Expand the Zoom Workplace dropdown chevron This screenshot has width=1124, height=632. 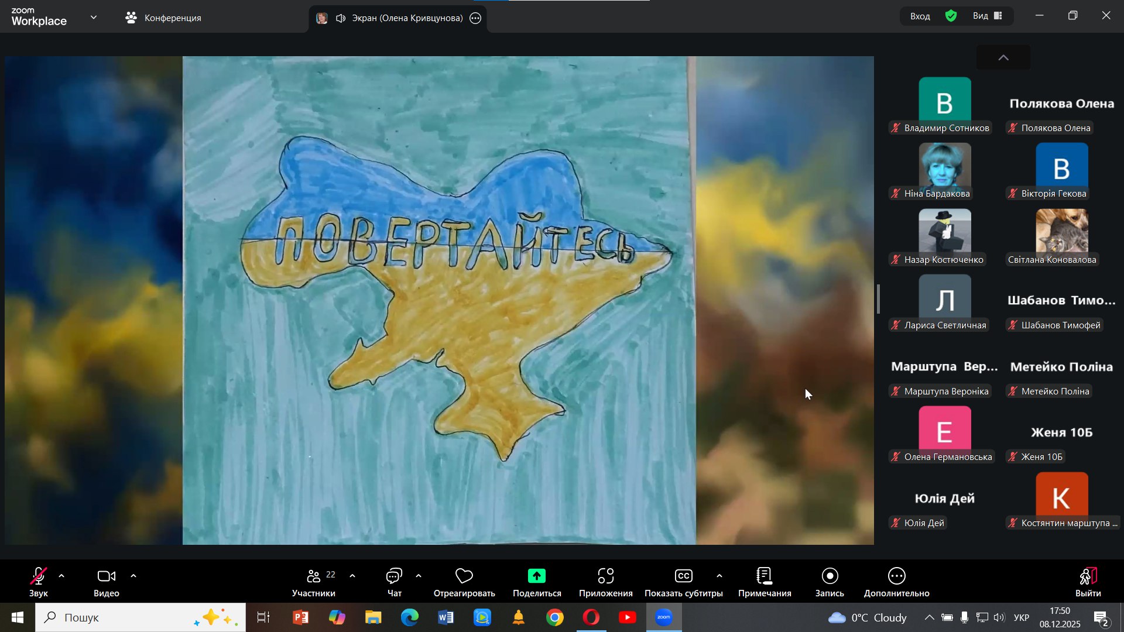[x=94, y=18]
